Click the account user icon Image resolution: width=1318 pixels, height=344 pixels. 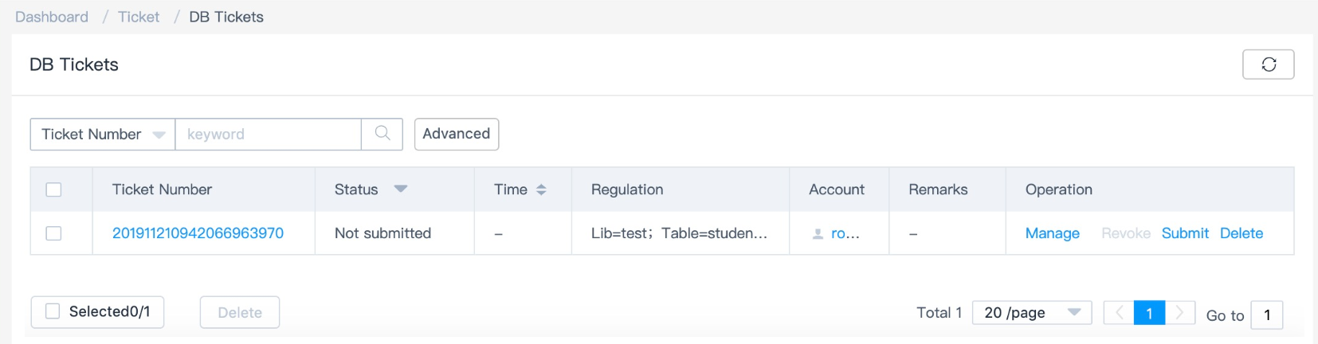pyautogui.click(x=818, y=234)
